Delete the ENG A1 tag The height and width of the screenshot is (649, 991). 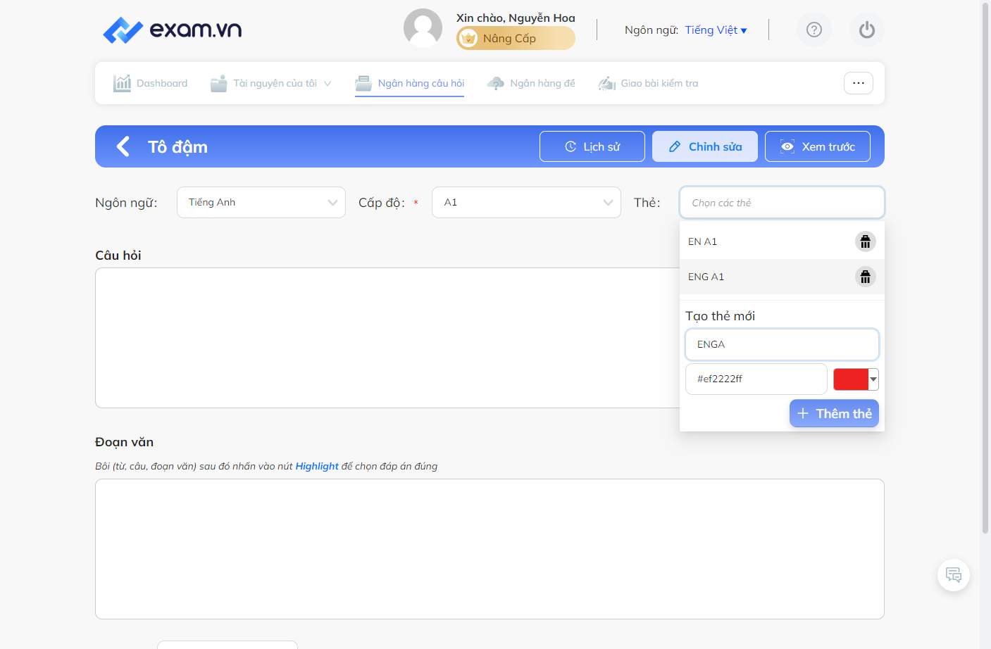pyautogui.click(x=866, y=277)
